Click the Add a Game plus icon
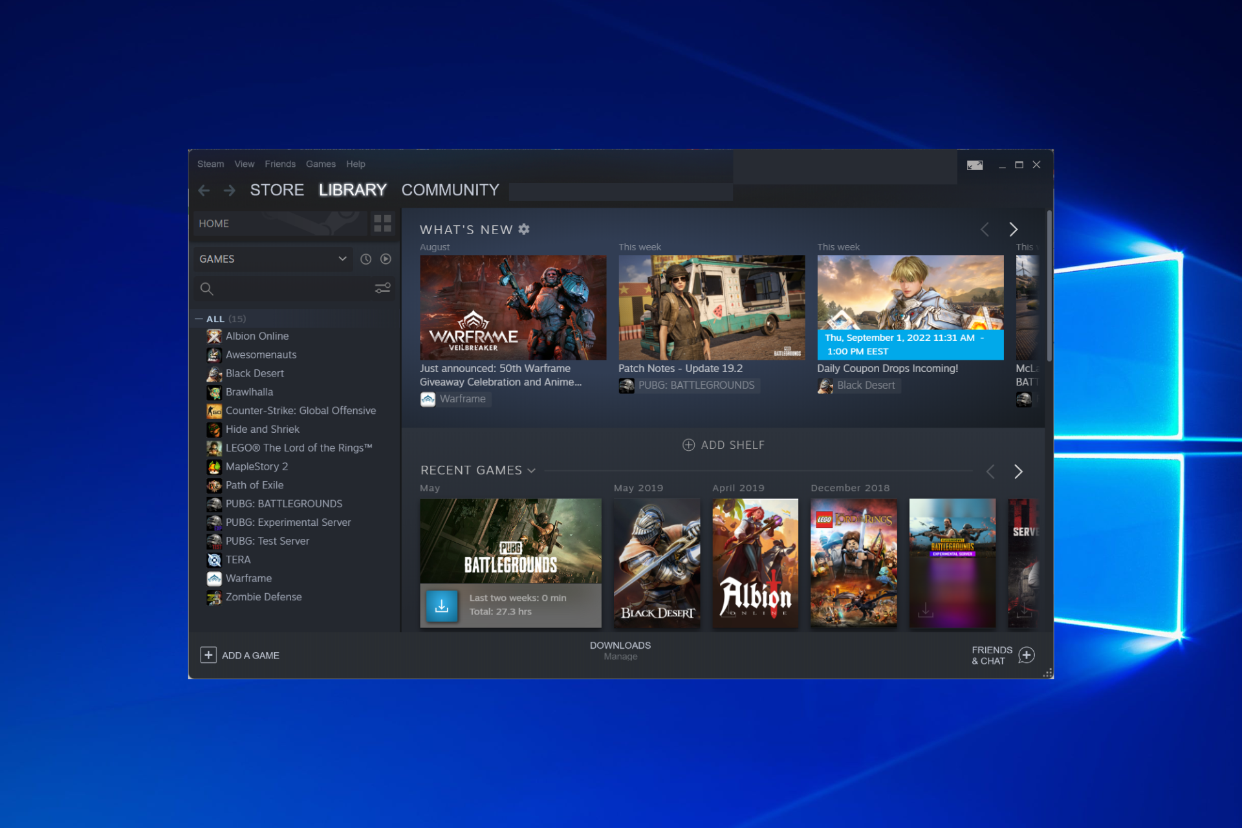Screen dimensions: 1242x828 (x=208, y=655)
